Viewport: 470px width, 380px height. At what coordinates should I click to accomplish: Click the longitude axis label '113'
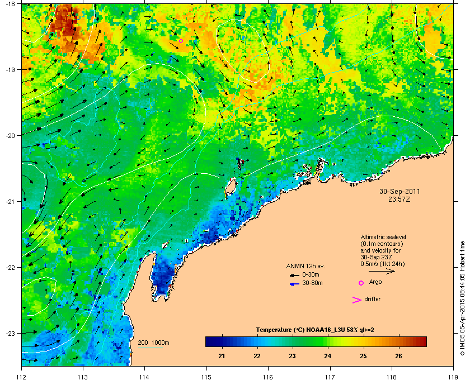[83, 377]
